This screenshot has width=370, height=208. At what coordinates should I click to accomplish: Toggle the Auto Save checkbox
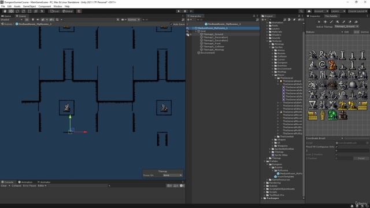click(171, 24)
